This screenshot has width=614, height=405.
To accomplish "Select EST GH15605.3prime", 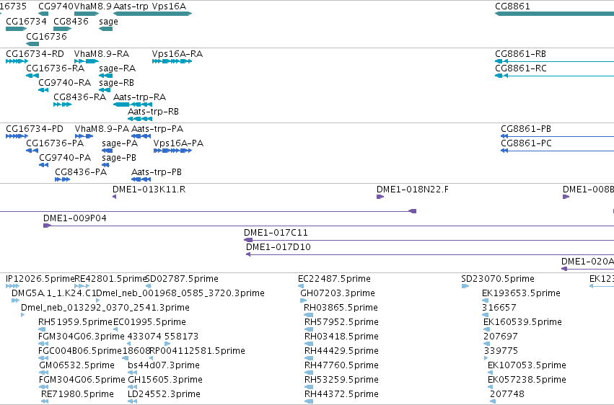I will click(132, 388).
